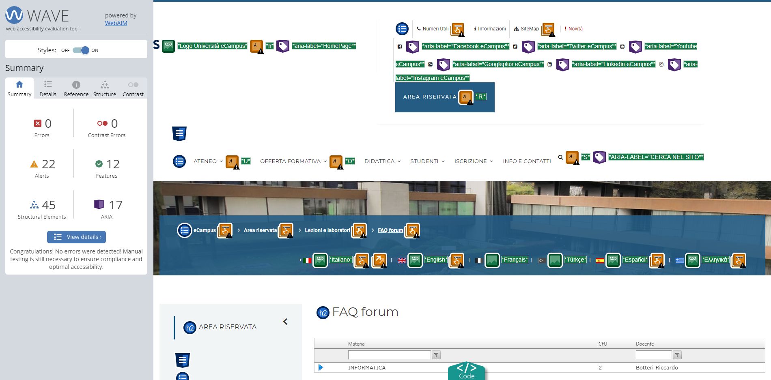Screen dimensions: 771x380
Task: Click the search magnifier icon in navigation
Action: [560, 157]
